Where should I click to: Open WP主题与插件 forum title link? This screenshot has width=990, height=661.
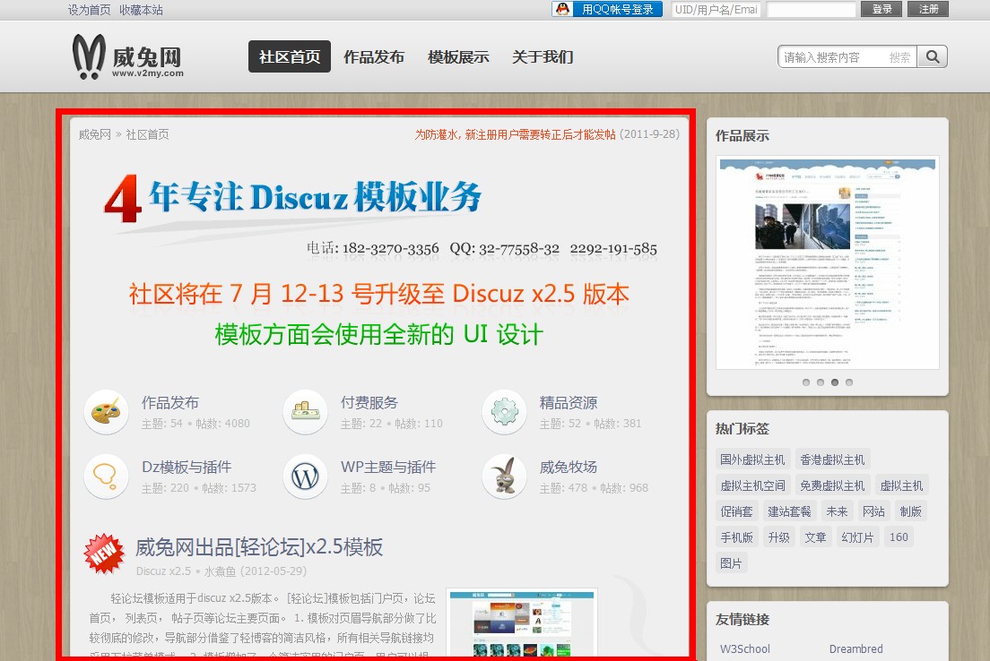coord(388,467)
